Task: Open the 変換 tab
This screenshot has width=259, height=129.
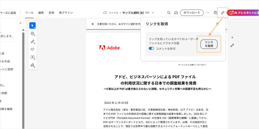Action: pos(51,13)
